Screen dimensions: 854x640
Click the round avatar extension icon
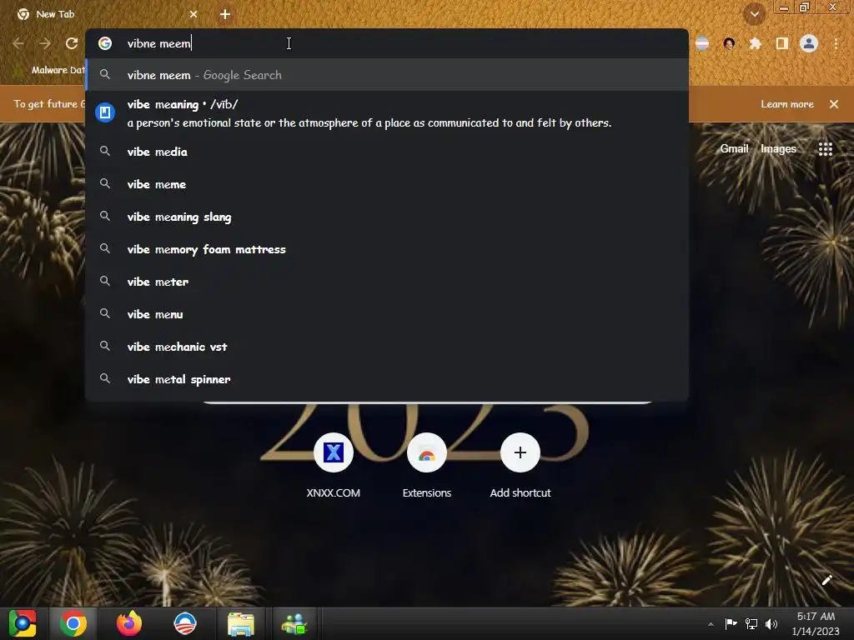[x=729, y=43]
